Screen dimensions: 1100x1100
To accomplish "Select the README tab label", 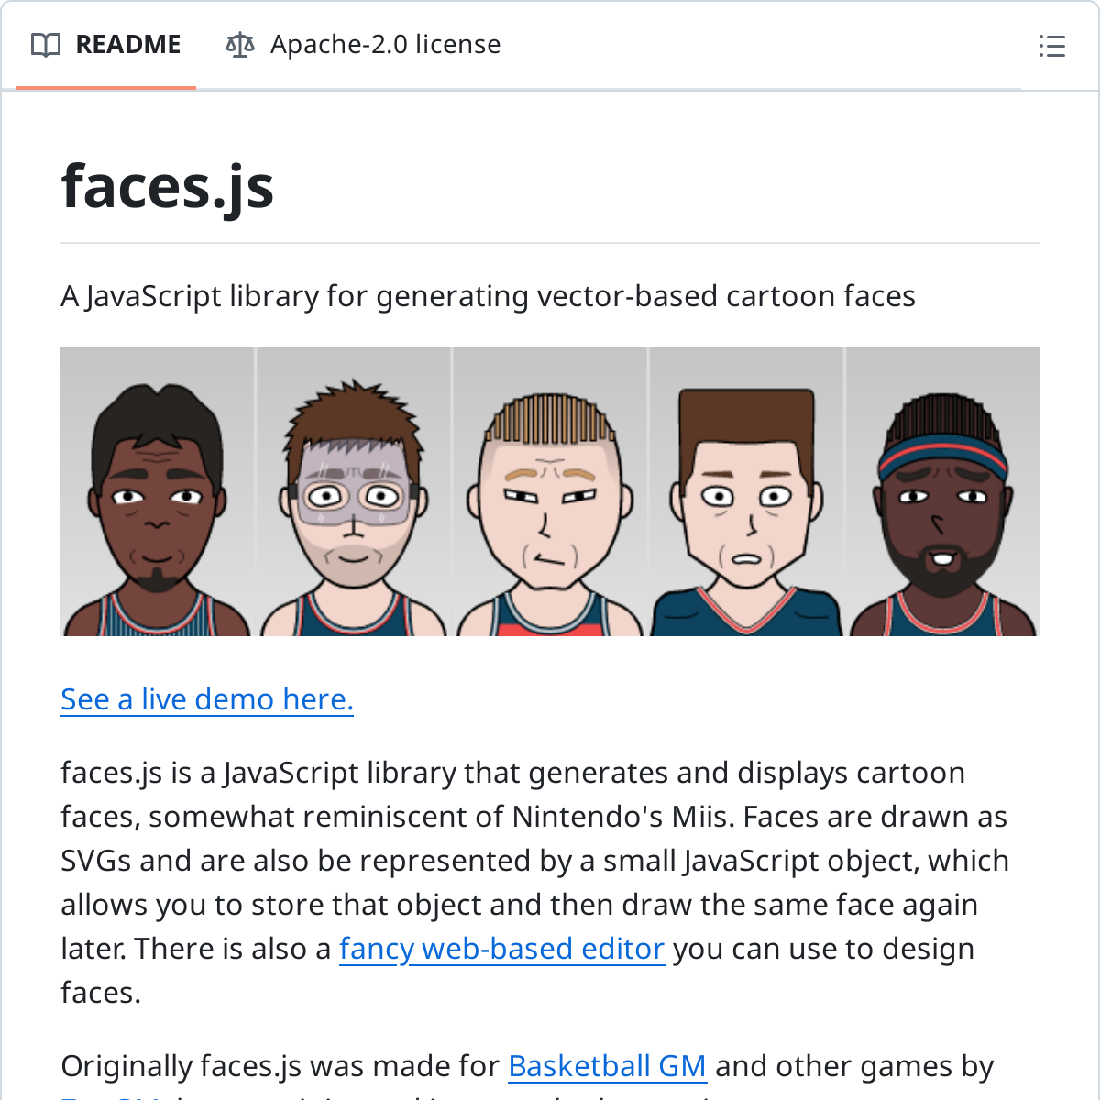I will (x=128, y=45).
